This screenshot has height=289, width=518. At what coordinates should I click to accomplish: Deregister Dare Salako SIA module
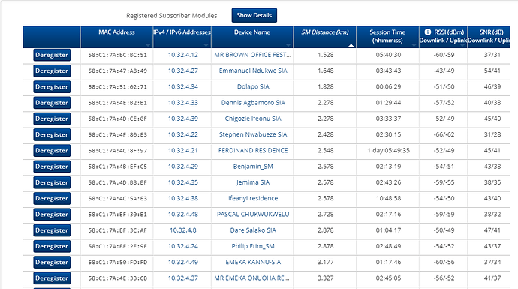click(52, 230)
